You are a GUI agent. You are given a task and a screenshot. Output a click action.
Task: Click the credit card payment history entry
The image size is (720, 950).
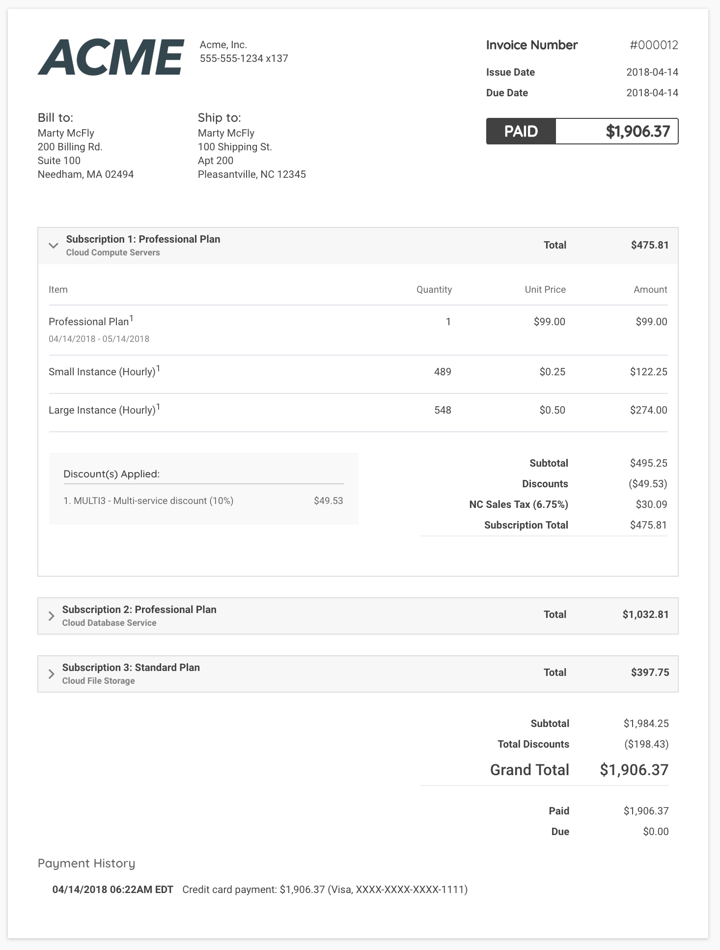click(325, 890)
